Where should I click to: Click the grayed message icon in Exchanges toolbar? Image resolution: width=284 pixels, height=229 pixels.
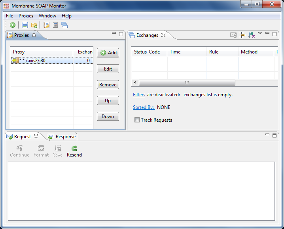pos(233,35)
